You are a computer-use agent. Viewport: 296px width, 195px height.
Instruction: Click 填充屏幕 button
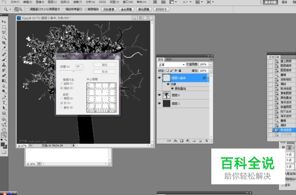tap(144, 9)
